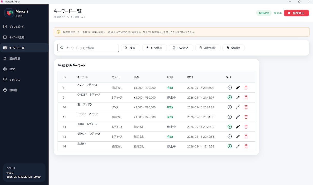Click price cell ¥3,000 - ¥50,000
Screen dimensions: 313x185
145,98
